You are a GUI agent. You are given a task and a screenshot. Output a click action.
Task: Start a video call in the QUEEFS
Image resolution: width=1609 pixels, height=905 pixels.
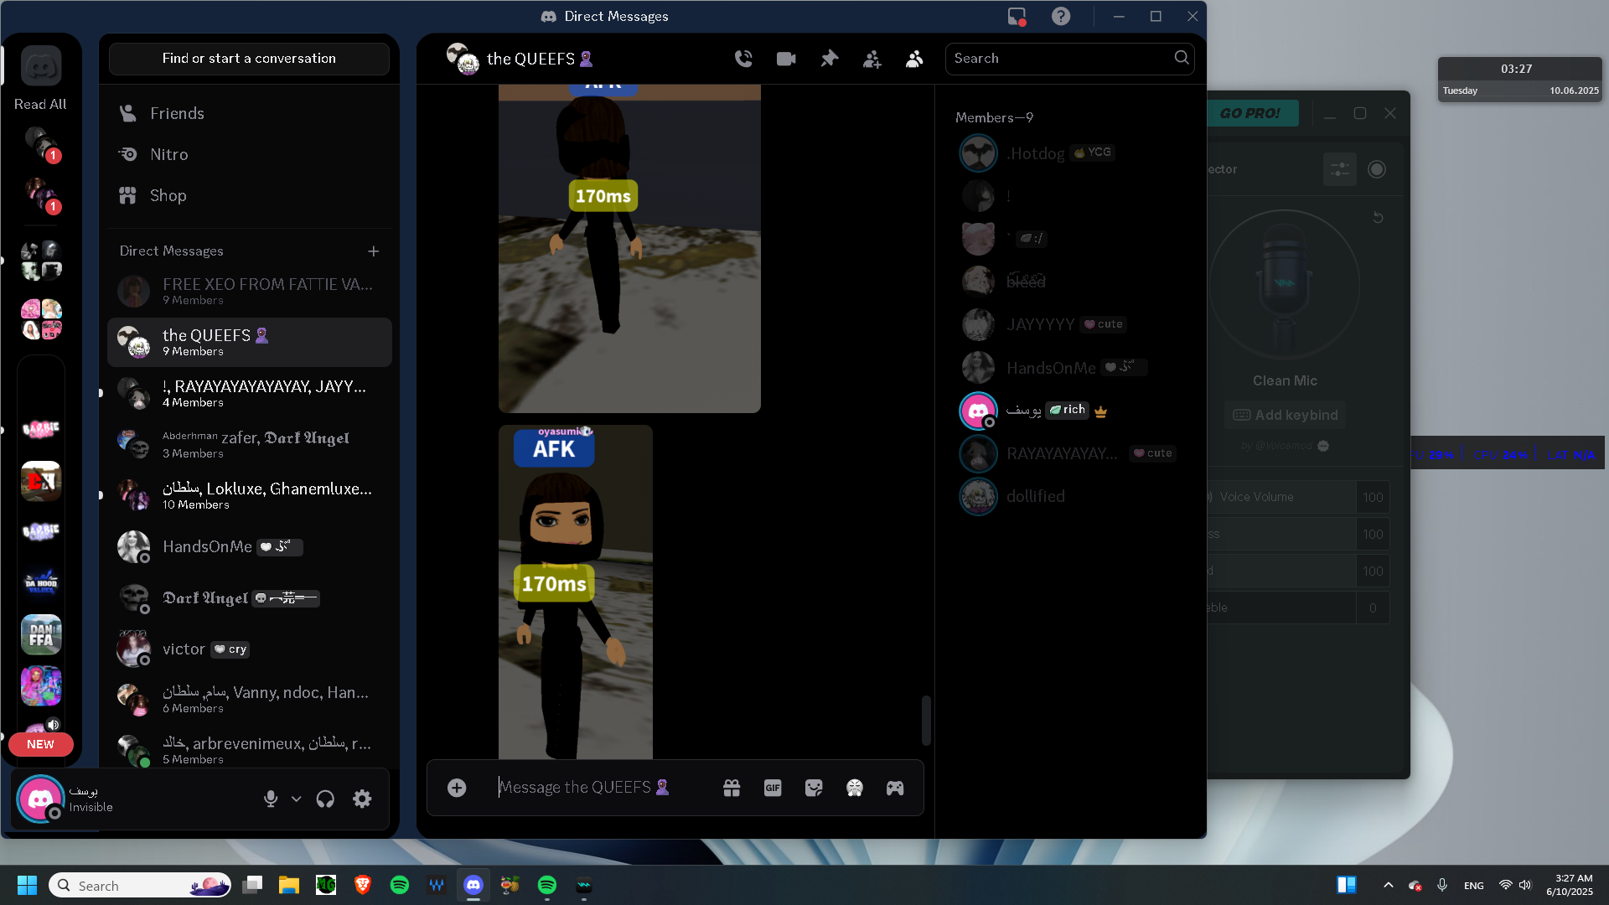pos(786,59)
